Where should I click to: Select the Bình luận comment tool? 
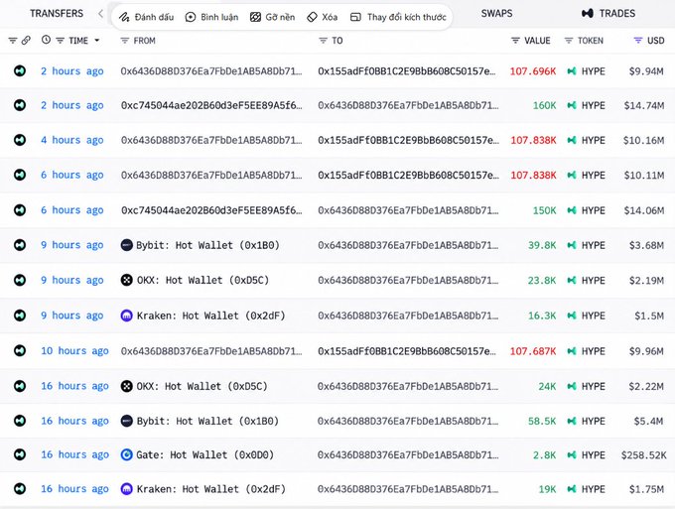211,17
